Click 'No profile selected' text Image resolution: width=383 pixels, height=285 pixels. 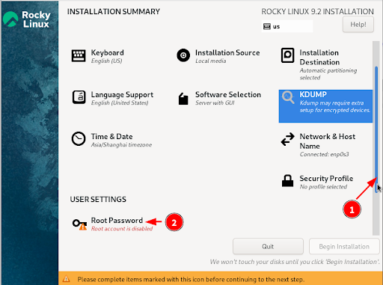[323, 187]
